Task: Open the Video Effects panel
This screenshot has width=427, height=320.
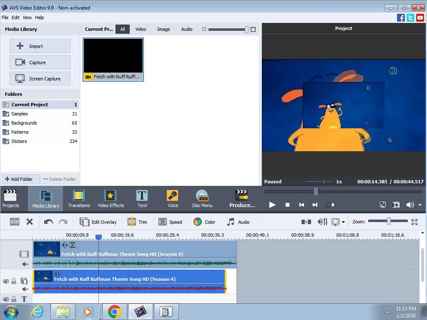Action: point(111,199)
